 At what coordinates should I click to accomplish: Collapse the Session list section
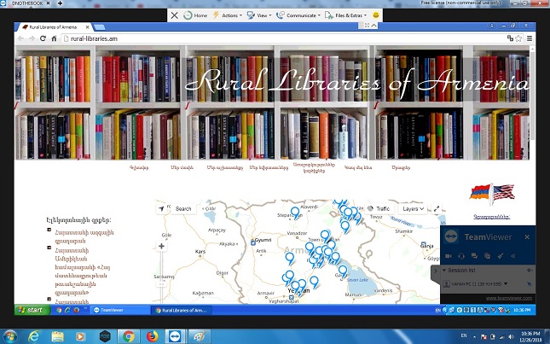(444, 270)
